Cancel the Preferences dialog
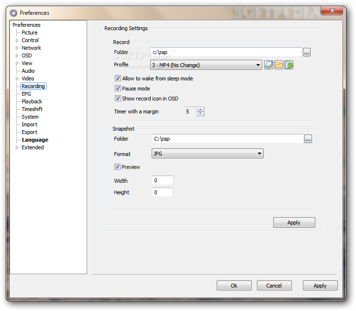 274,286
